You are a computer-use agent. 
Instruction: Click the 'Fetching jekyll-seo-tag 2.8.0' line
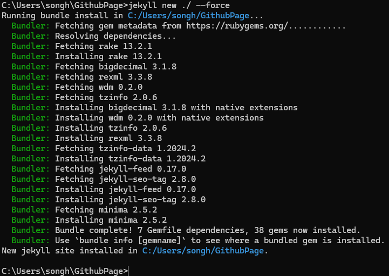(104, 179)
